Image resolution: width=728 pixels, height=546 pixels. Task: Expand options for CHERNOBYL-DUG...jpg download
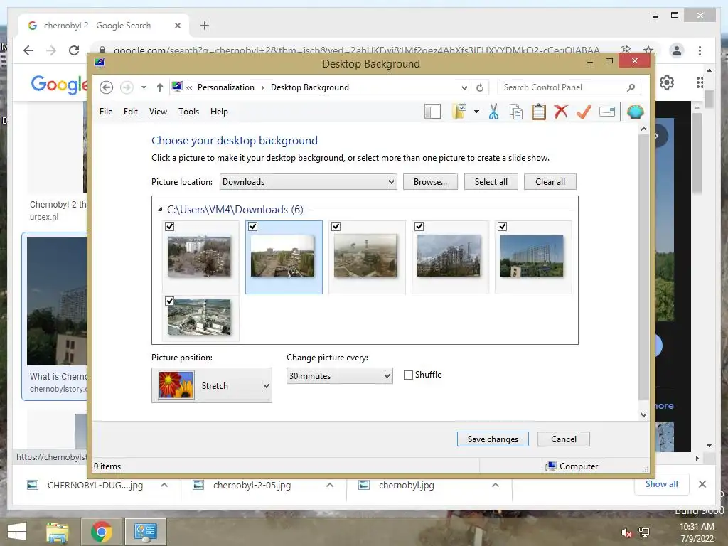pos(164,485)
